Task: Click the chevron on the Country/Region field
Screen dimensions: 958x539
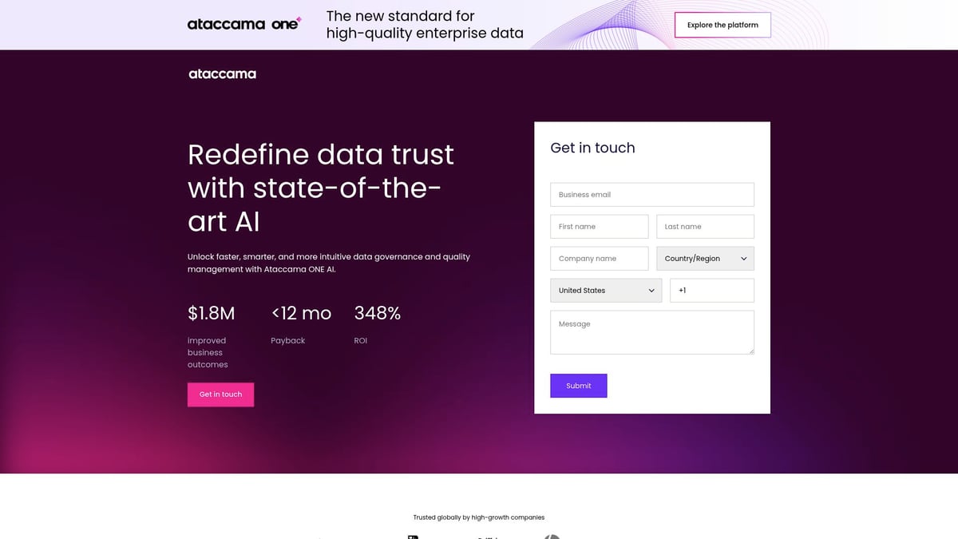Action: [742, 258]
